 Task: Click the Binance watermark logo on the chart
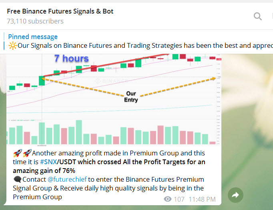(106, 80)
